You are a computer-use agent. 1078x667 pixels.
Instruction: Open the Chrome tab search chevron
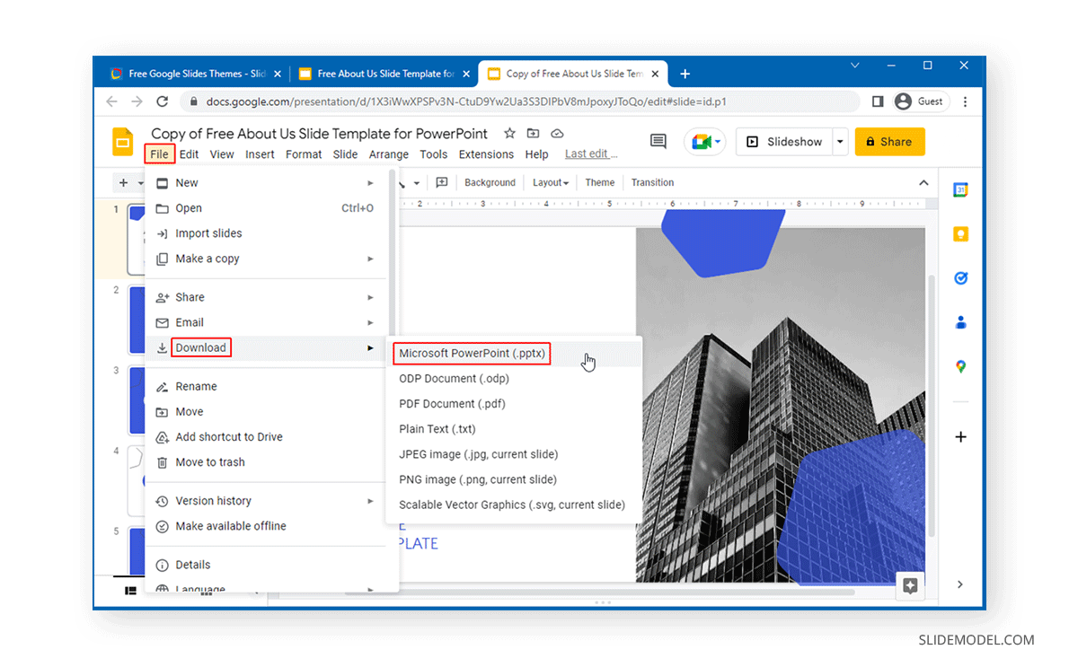pos(854,66)
